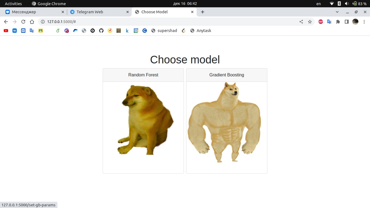Open volume control in system tray
The image size is (370, 208).
(347, 4)
